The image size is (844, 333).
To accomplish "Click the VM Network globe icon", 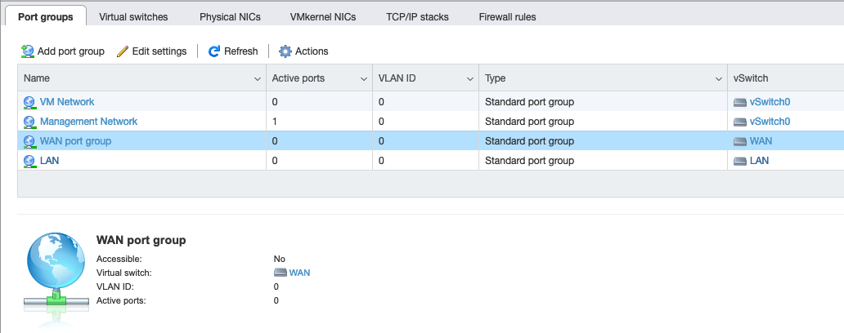I will 30,102.
